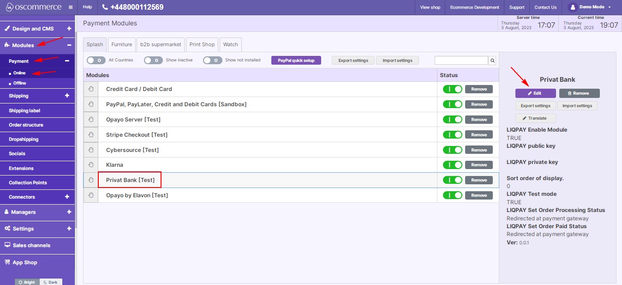Click drag handle for Klarna row

click(x=91, y=165)
